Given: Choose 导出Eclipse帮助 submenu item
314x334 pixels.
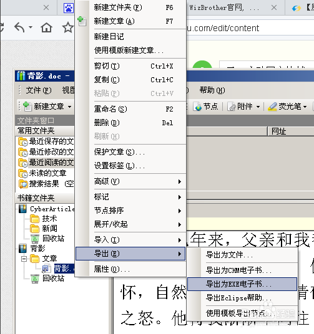Looking at the screenshot, I should [242, 298].
